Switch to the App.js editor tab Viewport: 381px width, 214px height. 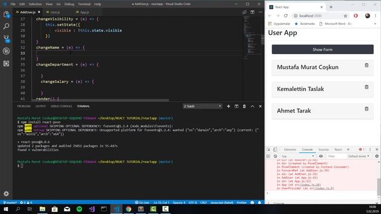coord(85,12)
